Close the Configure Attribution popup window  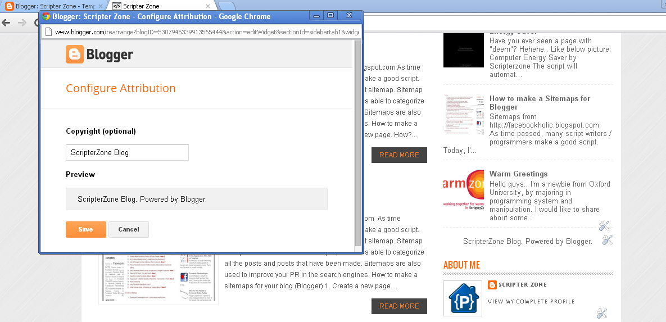click(349, 16)
